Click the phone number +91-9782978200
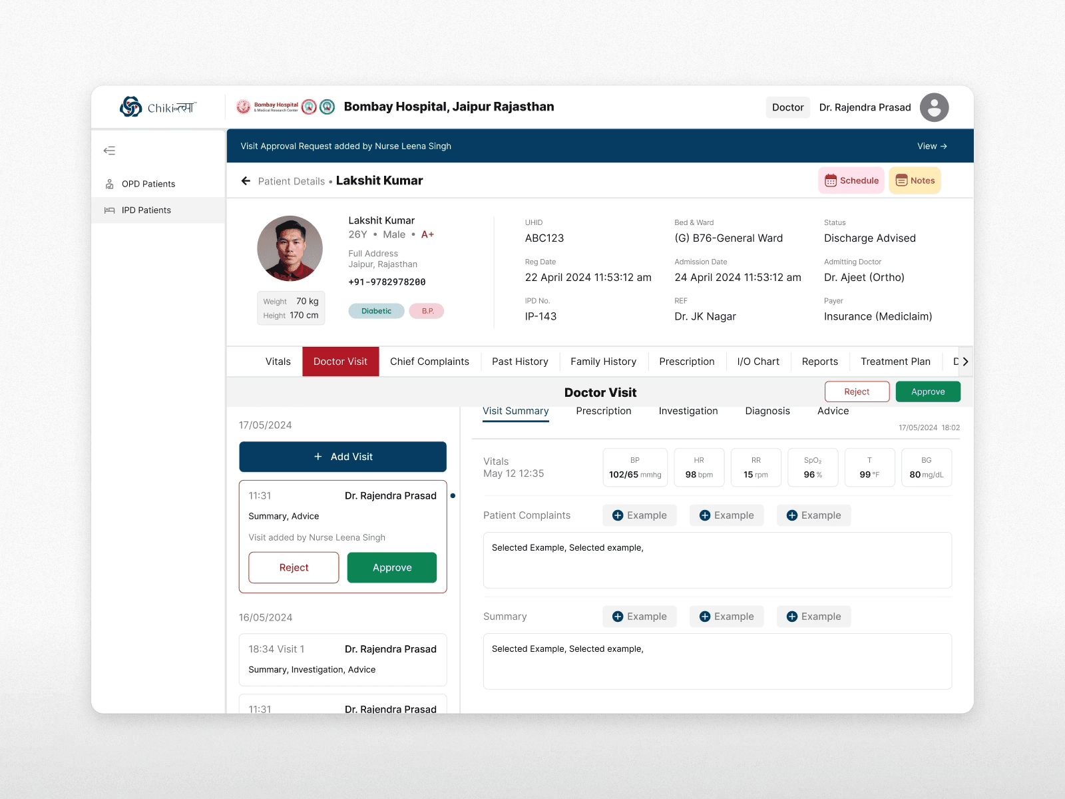 click(x=387, y=282)
